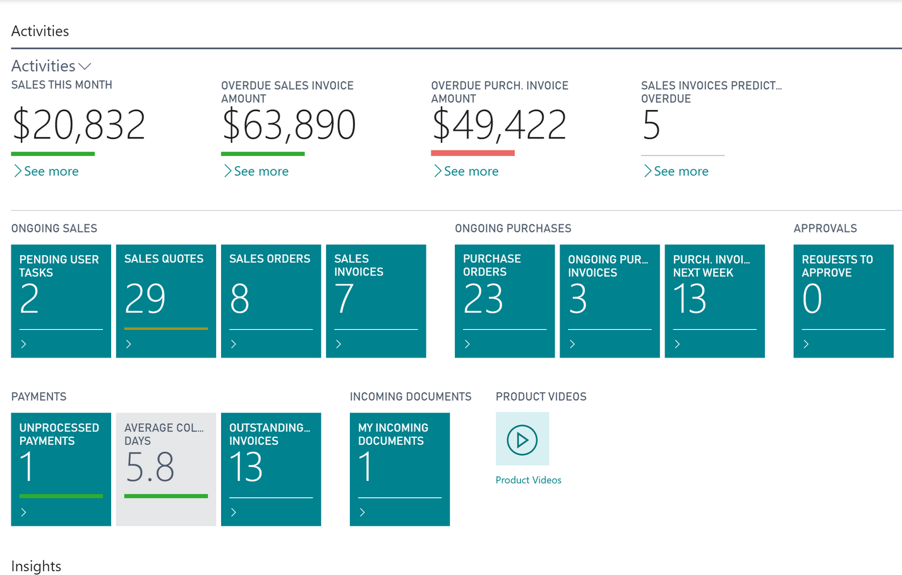The height and width of the screenshot is (575, 902).
Task: Click the arrow on Purchase Orders tile
Action: click(x=467, y=344)
